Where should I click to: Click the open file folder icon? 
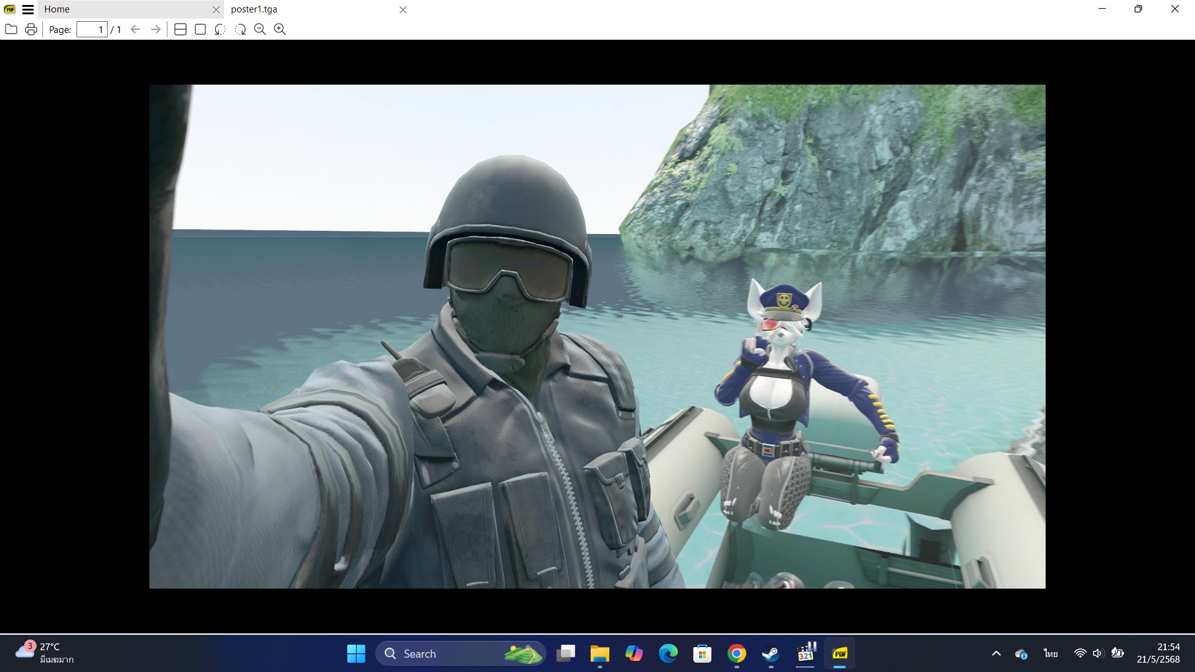[11, 29]
